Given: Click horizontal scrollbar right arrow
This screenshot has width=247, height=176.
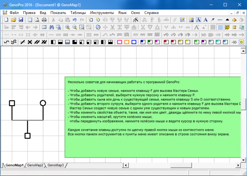Looking at the screenshot, I should (x=238, y=165).
